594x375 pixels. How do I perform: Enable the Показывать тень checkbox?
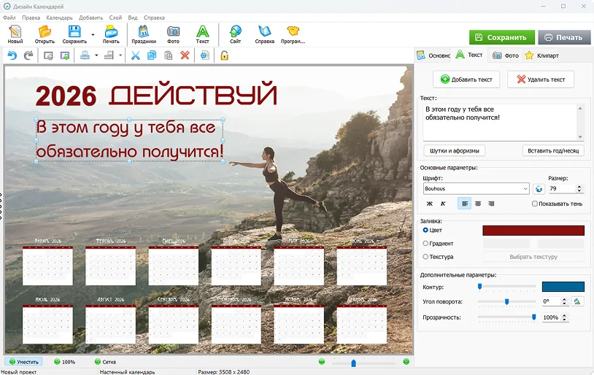[535, 204]
